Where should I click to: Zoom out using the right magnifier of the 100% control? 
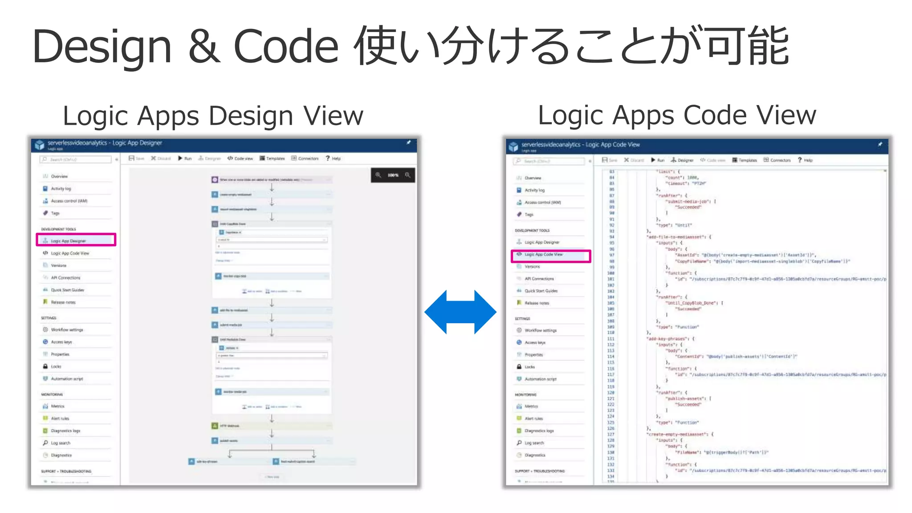coord(407,175)
